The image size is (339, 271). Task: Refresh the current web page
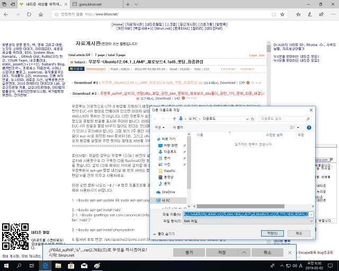29,14
